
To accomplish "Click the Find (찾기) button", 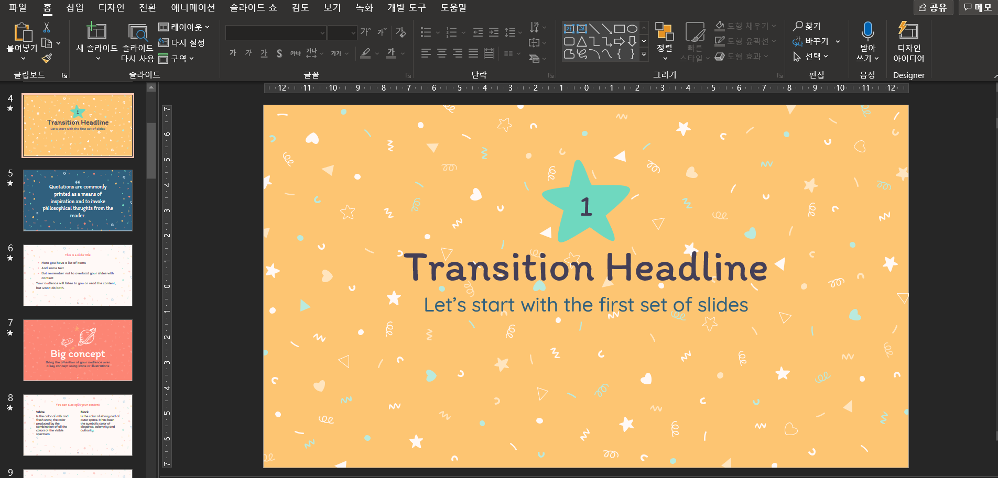I will (x=807, y=26).
